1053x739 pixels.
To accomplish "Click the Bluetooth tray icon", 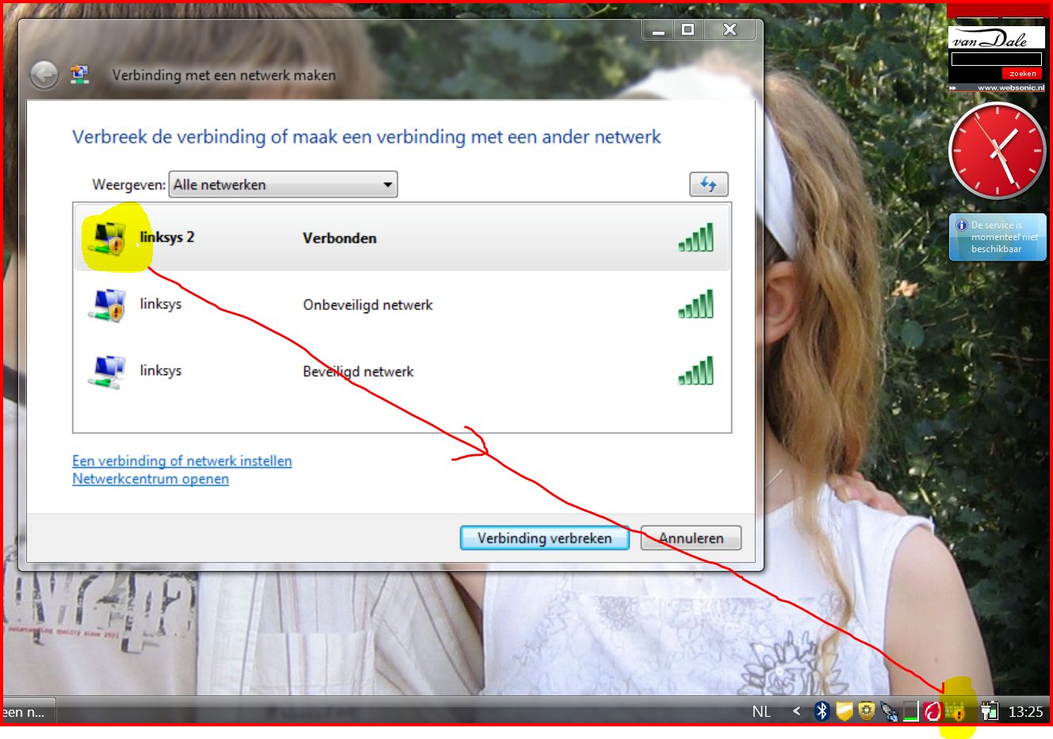I will (x=821, y=711).
